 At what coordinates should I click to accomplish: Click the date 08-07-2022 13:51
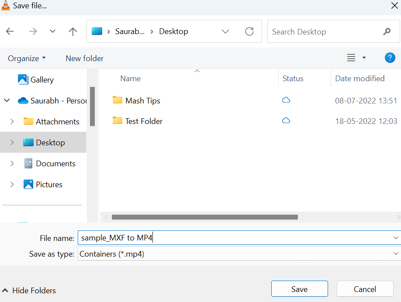(x=366, y=100)
